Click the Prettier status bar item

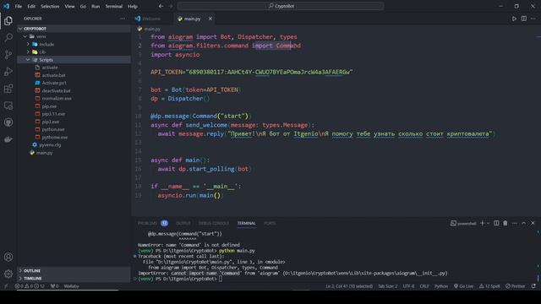[x=516, y=286]
